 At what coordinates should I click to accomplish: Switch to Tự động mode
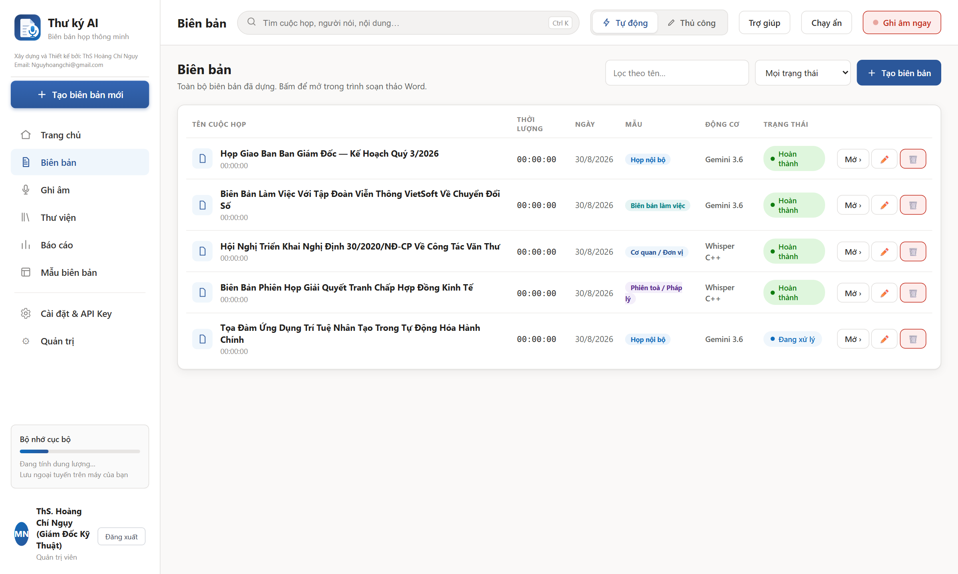(625, 23)
